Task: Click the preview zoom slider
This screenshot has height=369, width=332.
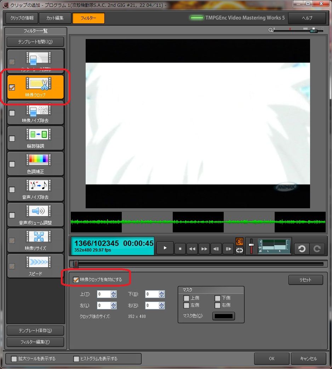Action: click(299, 31)
